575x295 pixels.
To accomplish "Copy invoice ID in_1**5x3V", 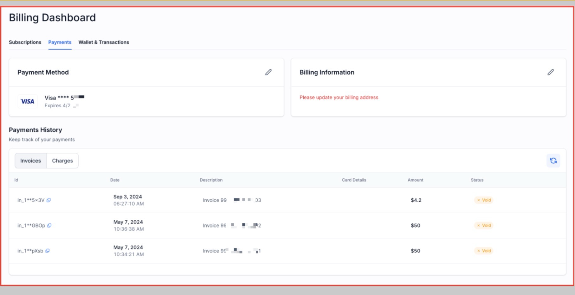I will [48, 200].
